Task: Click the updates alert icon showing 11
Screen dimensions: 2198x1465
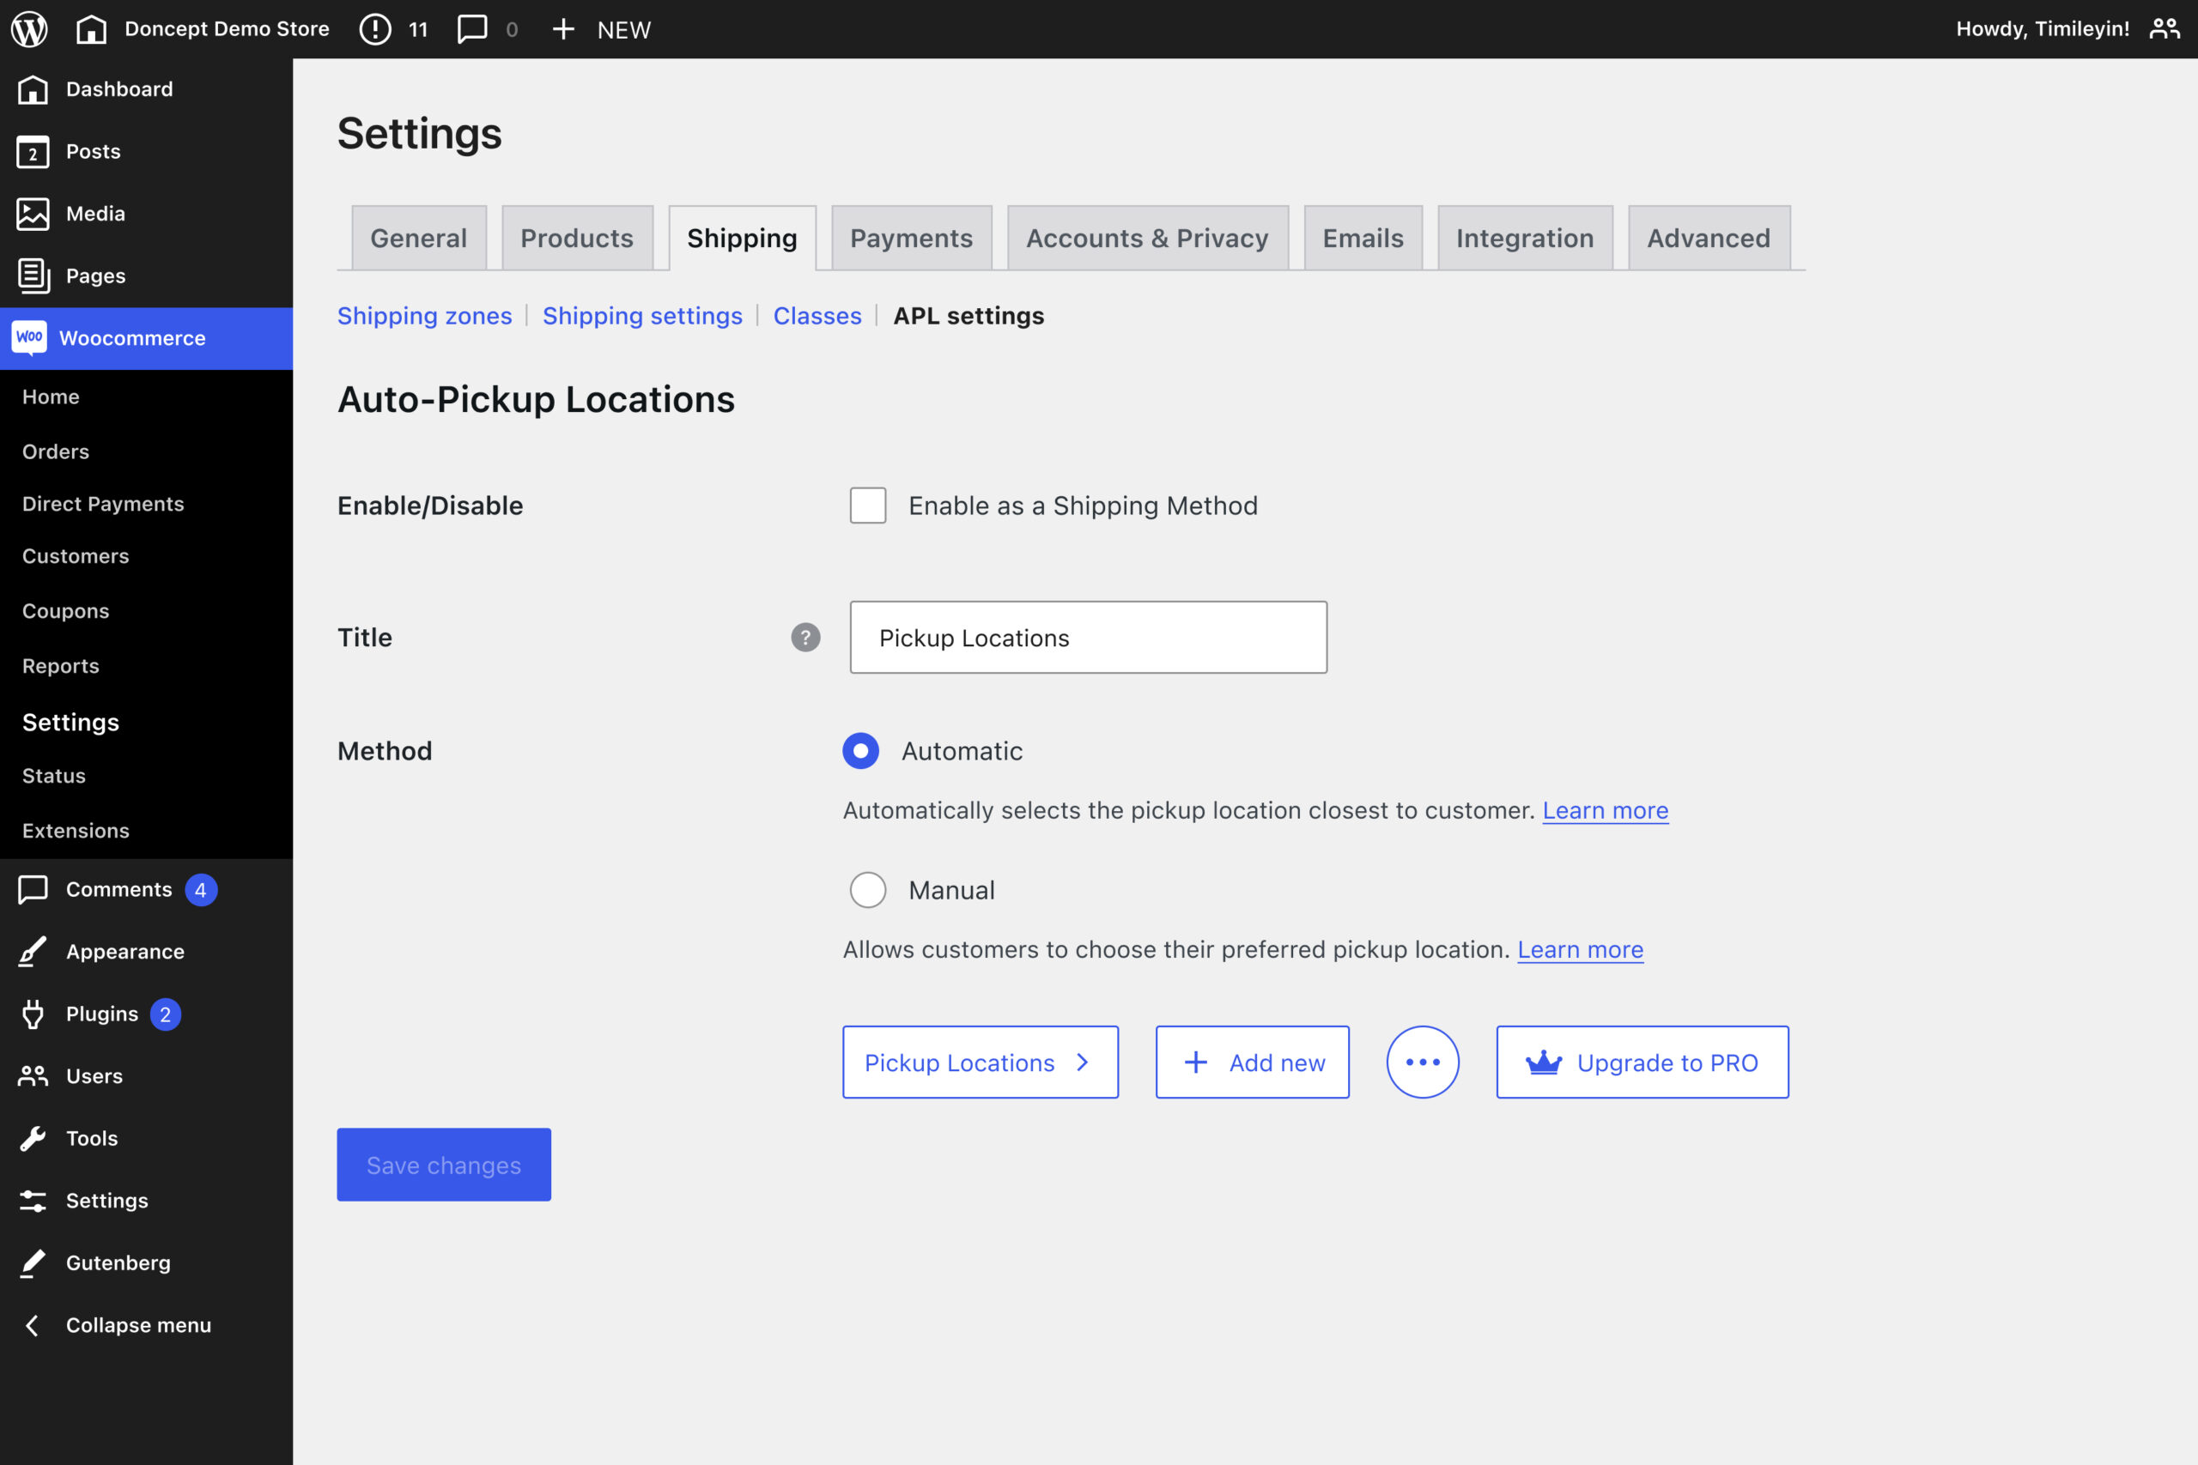Action: coord(374,29)
